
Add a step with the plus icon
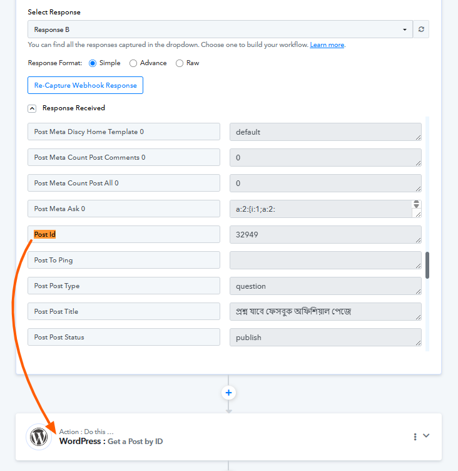(x=229, y=393)
